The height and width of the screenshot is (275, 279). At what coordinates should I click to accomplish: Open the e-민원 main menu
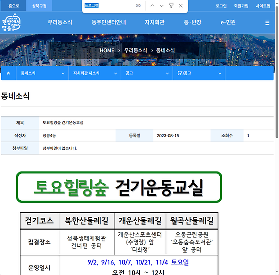pos(228,22)
